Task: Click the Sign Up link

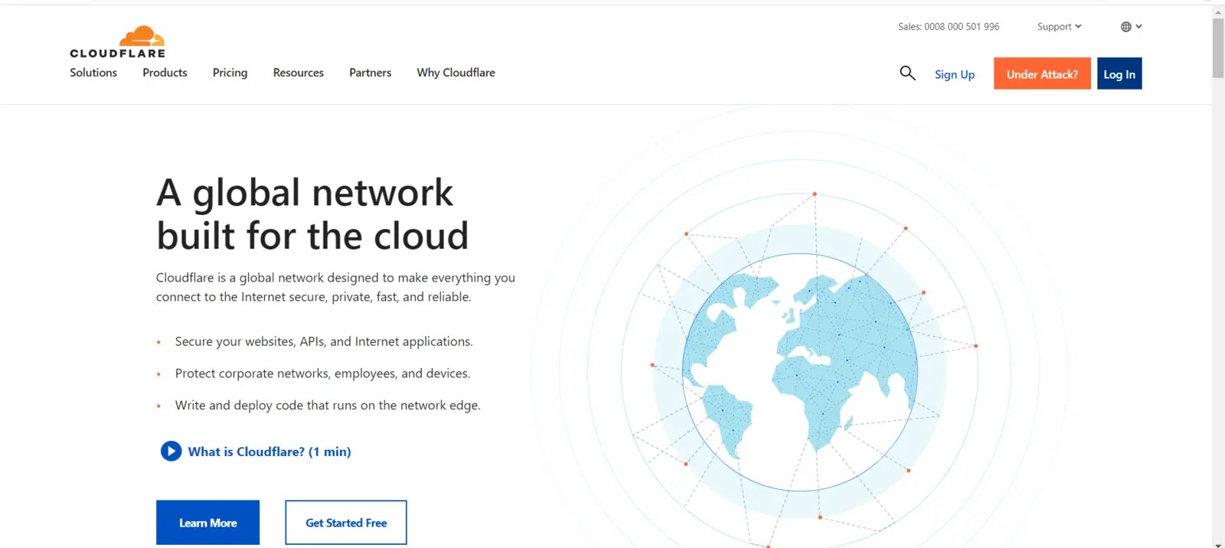Action: pos(955,74)
